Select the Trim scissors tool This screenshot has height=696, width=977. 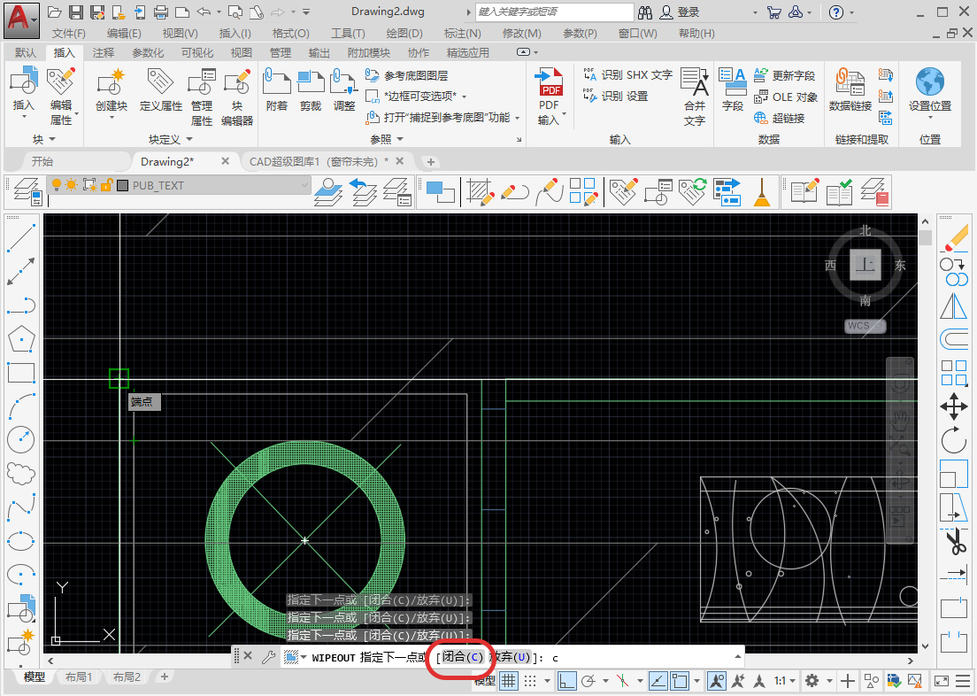click(954, 540)
